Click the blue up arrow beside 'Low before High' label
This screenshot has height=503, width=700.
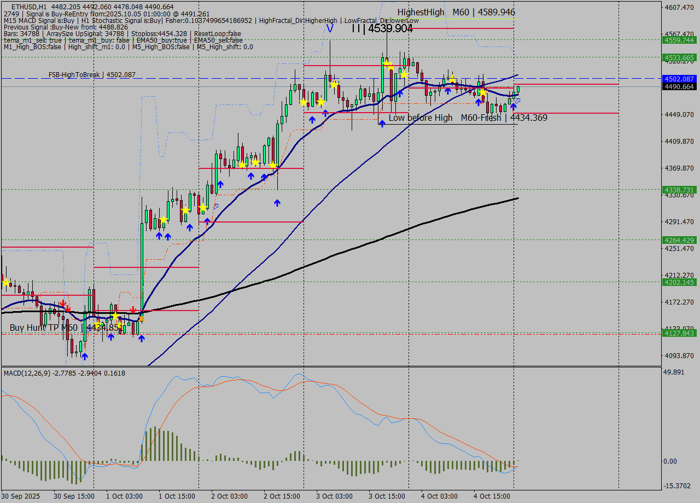(x=382, y=124)
